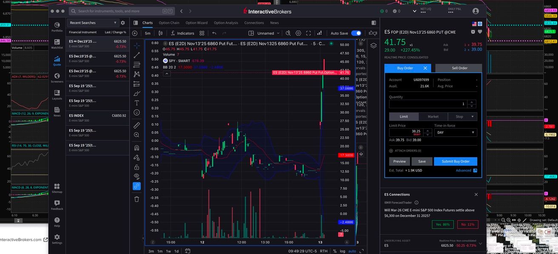Collapse chart legend chevron button
558x254 pixels.
[167, 73]
